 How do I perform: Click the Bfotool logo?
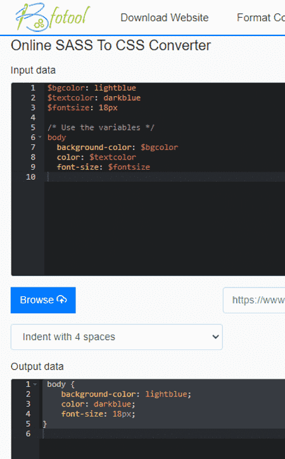(53, 17)
